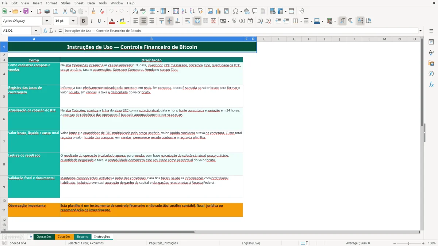Click Merge and Center Cells icon
Screen dimensions: 438x246
[x=197, y=21]
